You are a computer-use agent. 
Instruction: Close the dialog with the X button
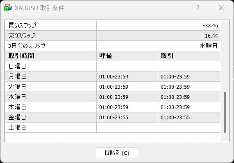pyautogui.click(x=221, y=8)
